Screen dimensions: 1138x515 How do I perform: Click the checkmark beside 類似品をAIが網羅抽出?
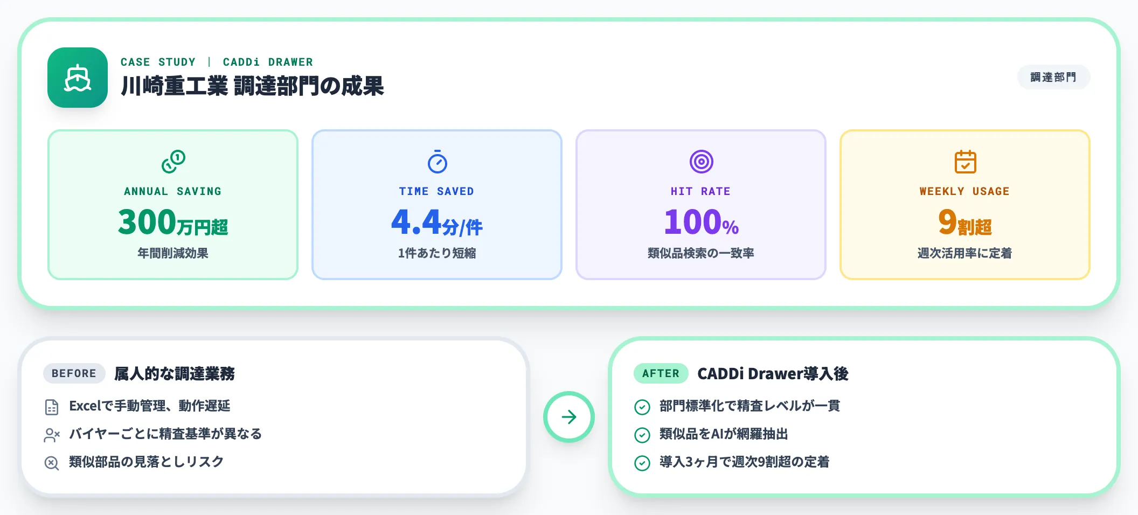tap(642, 435)
